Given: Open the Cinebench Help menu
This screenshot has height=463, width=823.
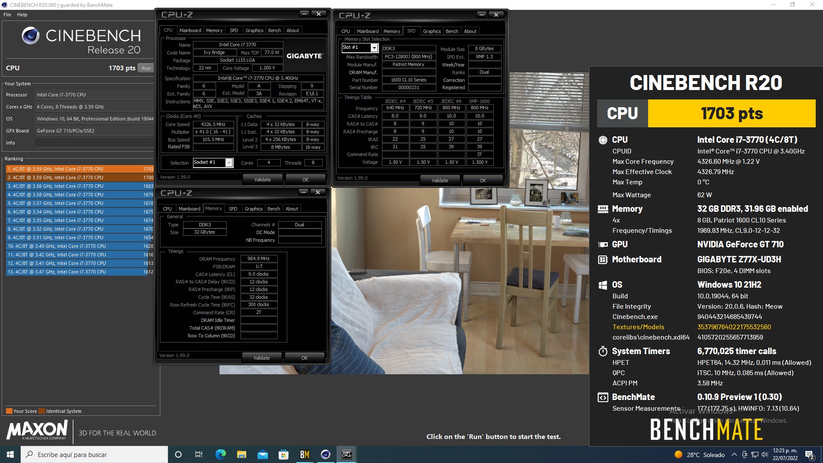Looking at the screenshot, I should tap(22, 15).
